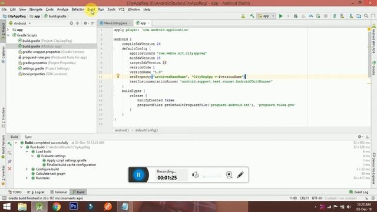Open the Refactor menu
Image resolution: width=377 pixels, height=212 pixels.
(x=78, y=9)
